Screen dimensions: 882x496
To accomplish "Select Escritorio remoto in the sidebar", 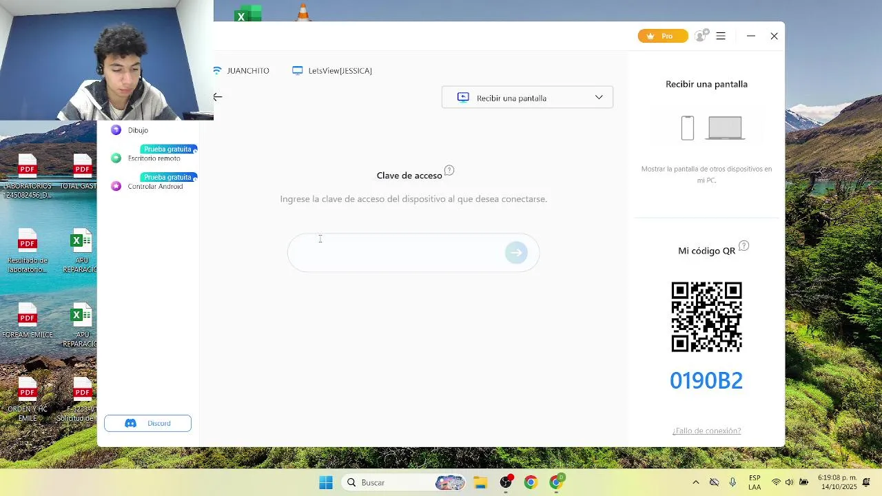I will (x=154, y=158).
